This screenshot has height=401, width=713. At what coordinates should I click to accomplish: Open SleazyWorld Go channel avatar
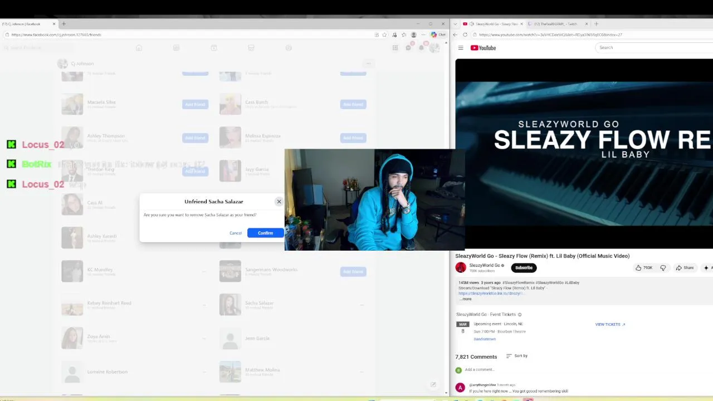pos(461,268)
